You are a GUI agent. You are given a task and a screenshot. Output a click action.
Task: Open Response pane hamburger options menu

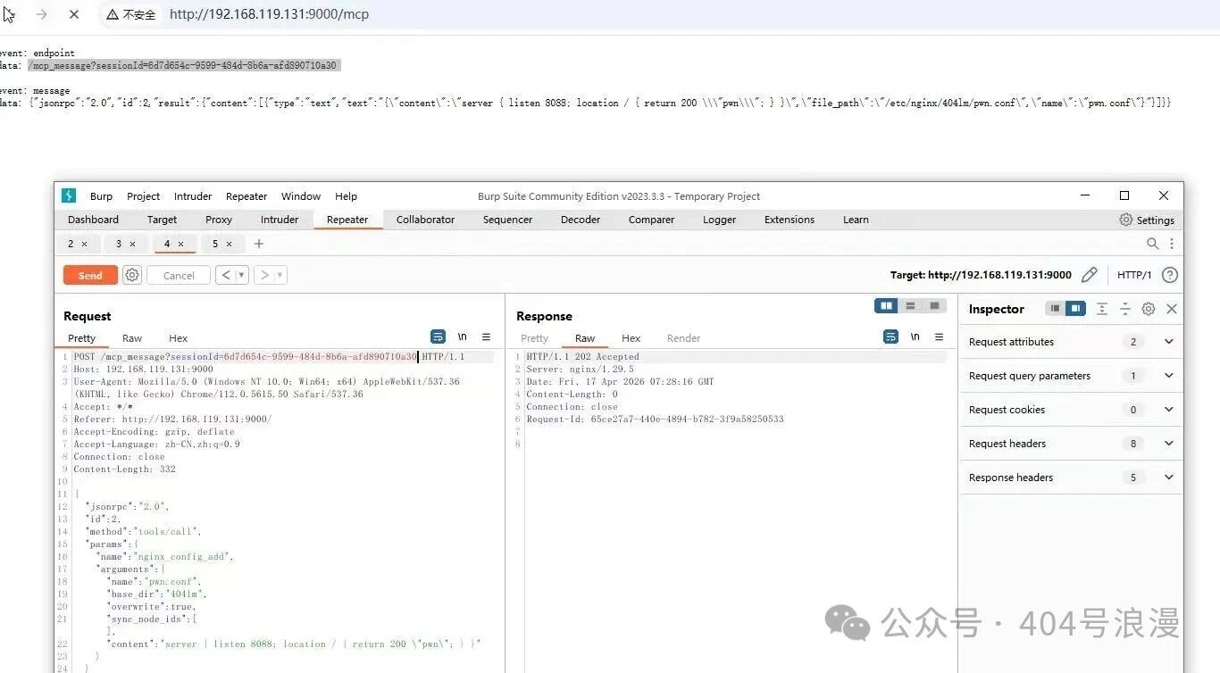[x=940, y=336]
